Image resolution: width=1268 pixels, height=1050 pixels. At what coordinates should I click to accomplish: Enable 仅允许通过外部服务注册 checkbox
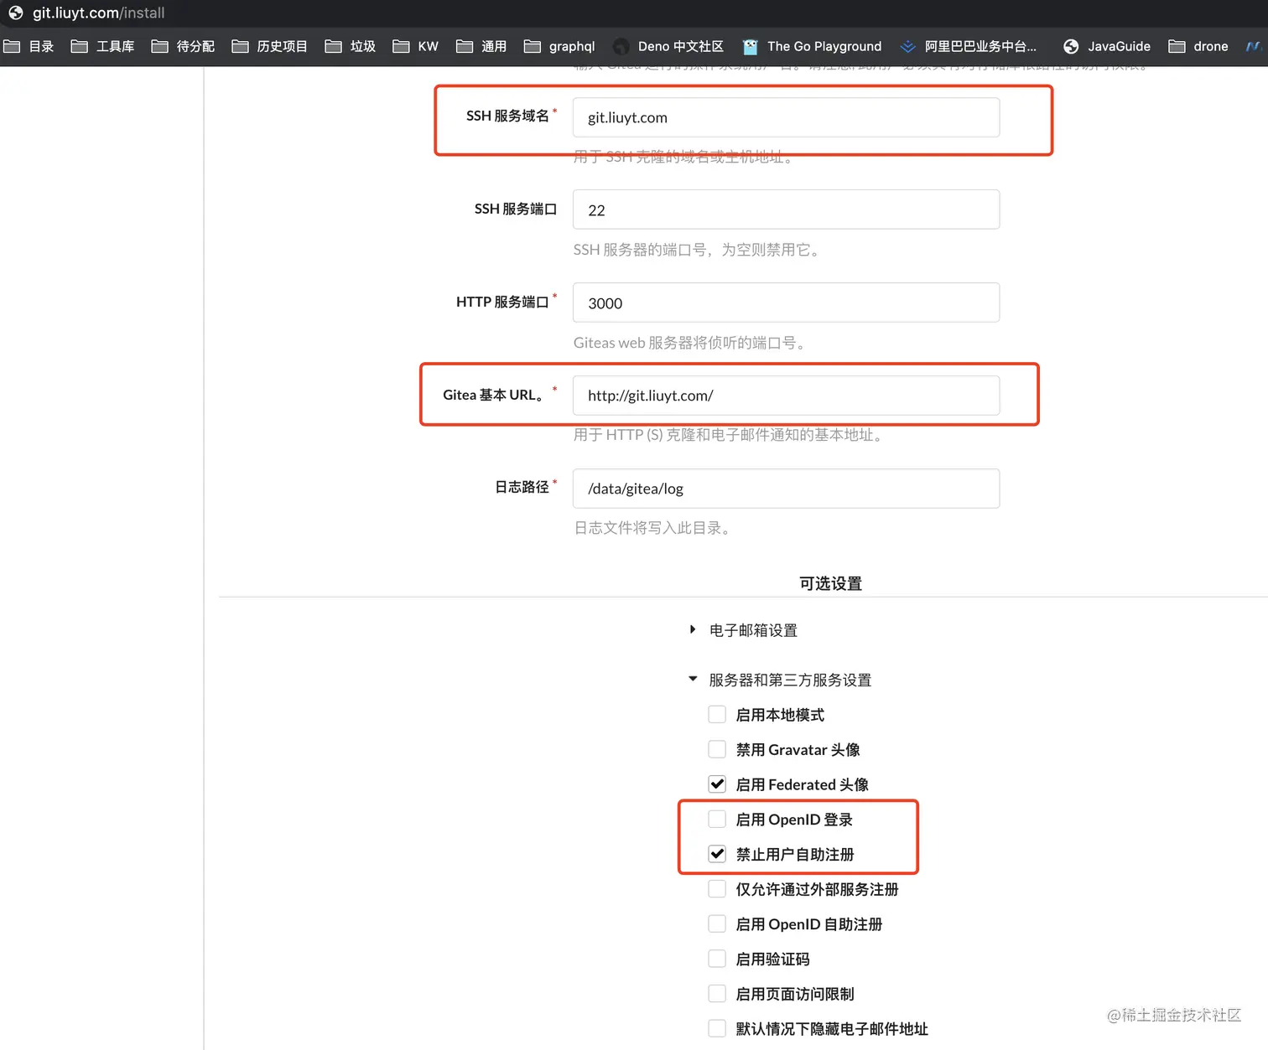(x=717, y=889)
